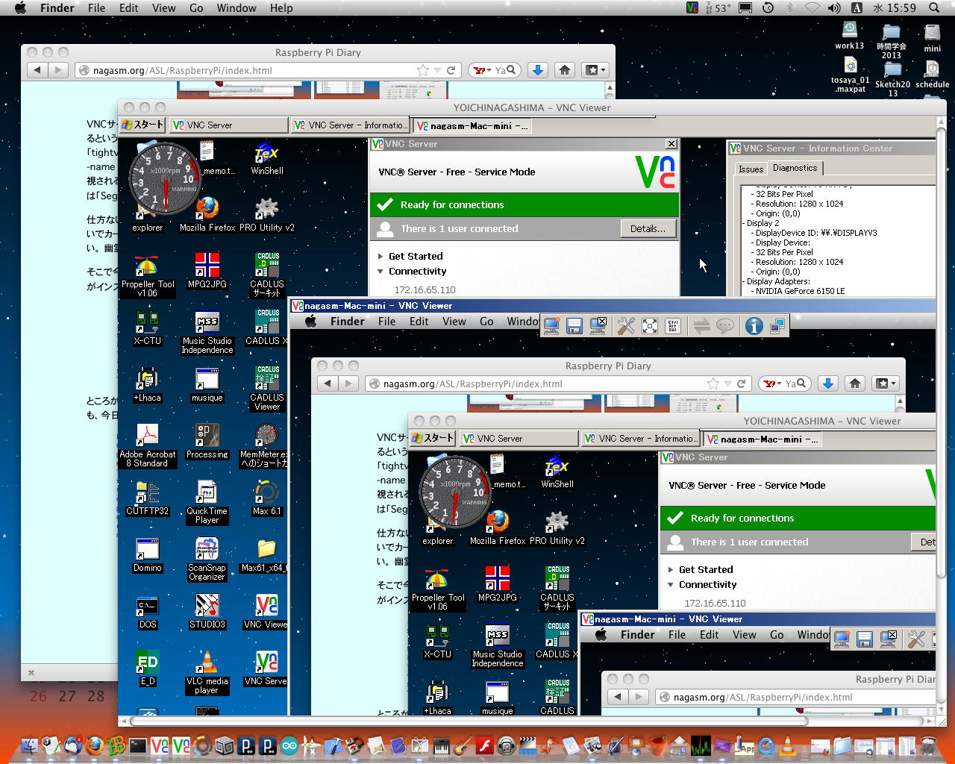Show connection information via the blue info icon
This screenshot has height=764, width=955.
754,325
